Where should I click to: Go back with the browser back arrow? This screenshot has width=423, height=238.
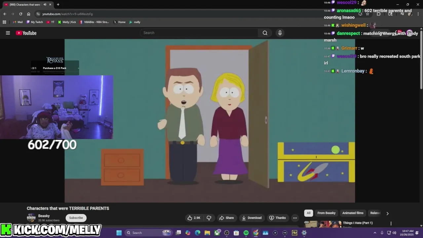click(x=5, y=14)
